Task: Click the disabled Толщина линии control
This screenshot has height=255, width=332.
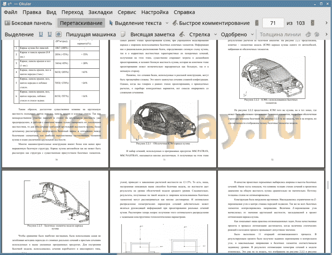Action: (280, 34)
